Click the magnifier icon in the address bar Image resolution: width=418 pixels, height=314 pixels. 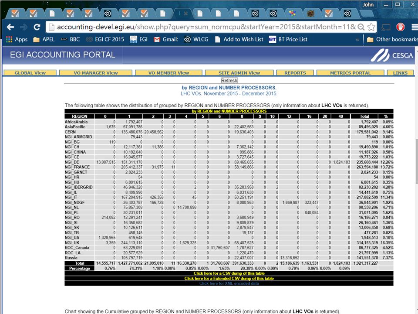click(x=361, y=27)
